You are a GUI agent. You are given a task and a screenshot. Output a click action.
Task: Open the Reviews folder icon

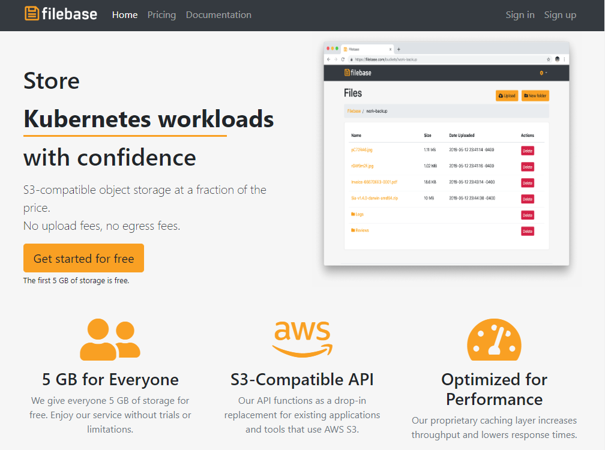pos(353,230)
